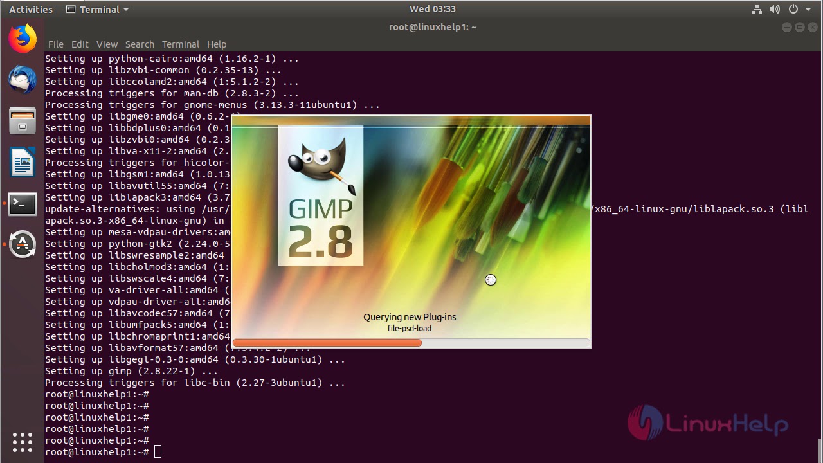
Task: Open Software Updater from the dock
Action: (x=23, y=244)
